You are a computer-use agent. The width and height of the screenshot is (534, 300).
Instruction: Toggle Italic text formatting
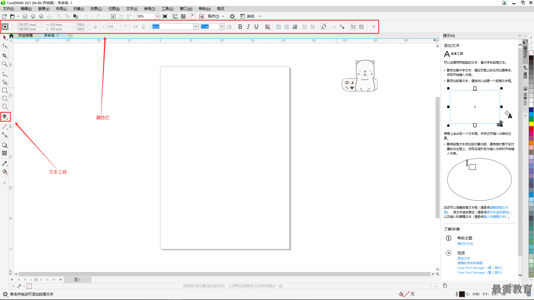(x=248, y=27)
